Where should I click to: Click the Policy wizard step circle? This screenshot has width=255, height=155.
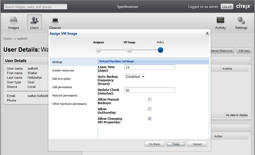point(160,50)
